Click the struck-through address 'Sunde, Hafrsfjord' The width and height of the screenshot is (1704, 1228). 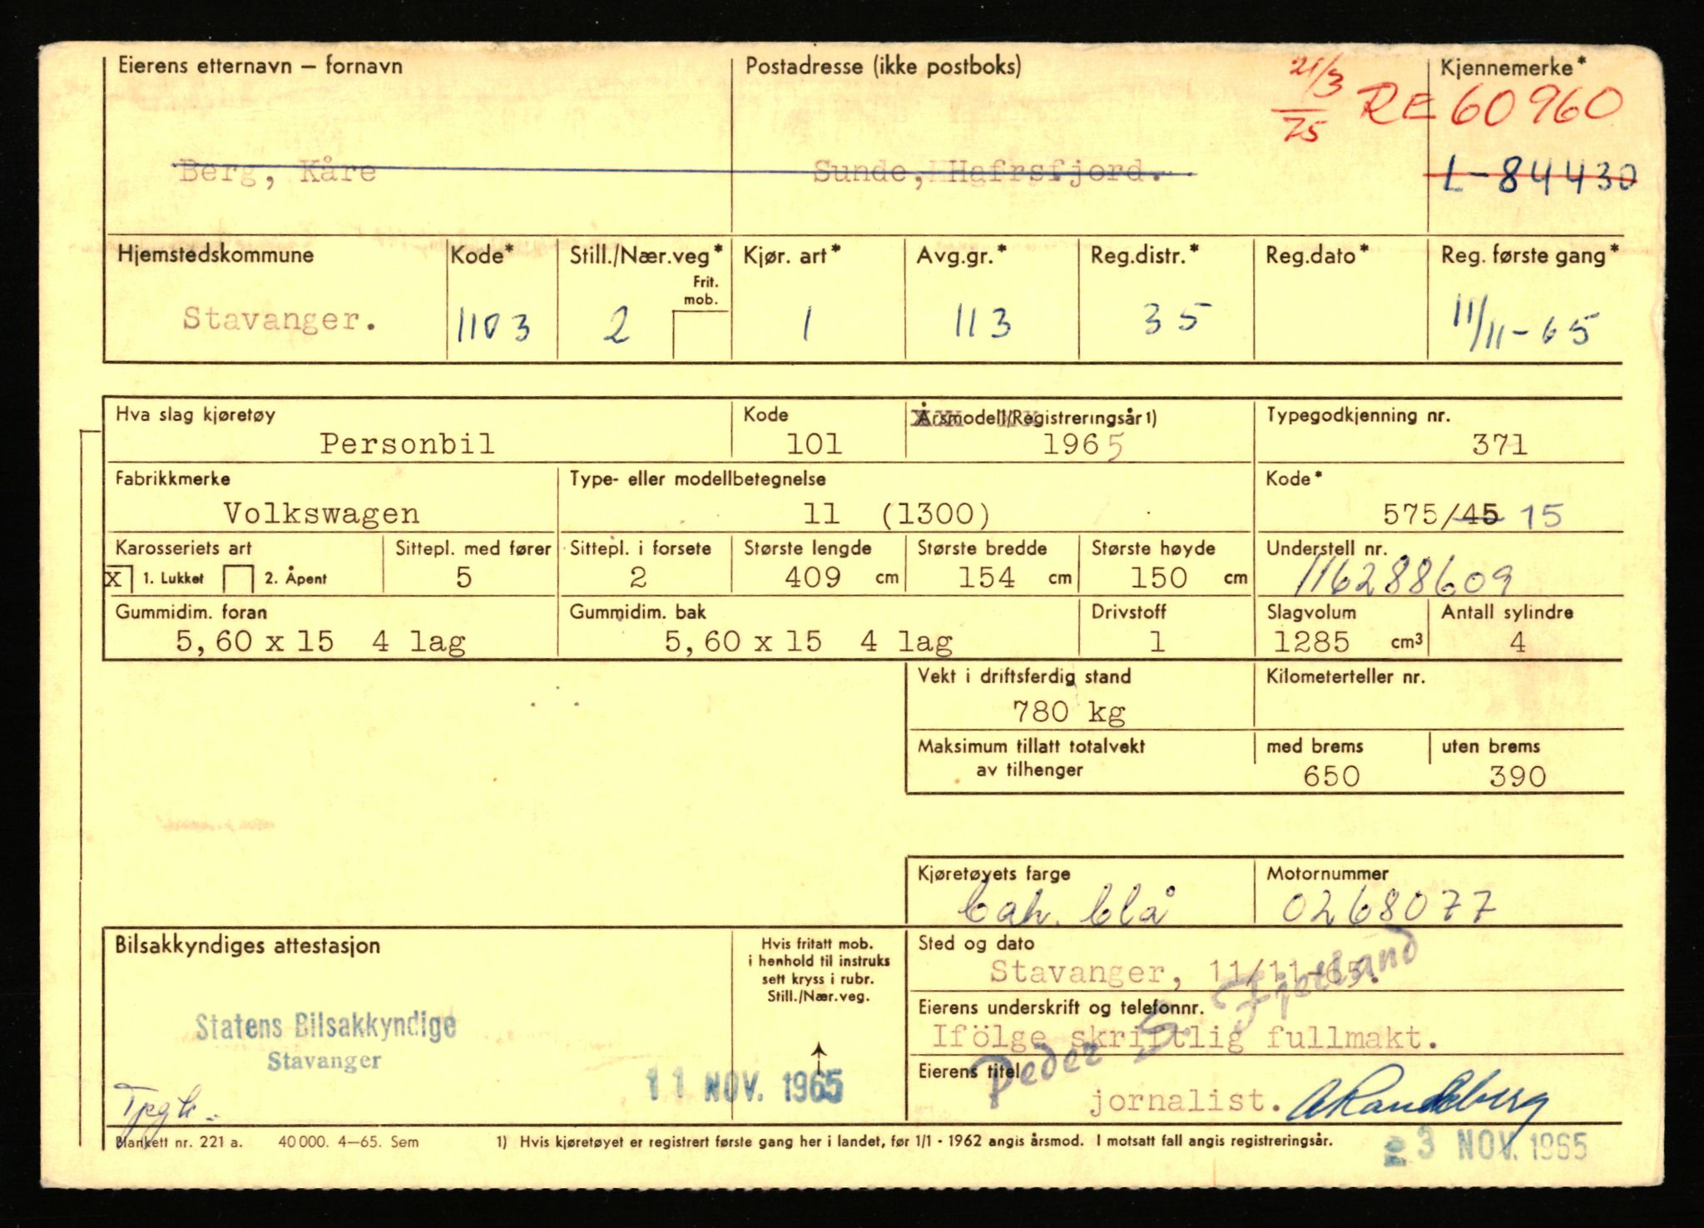(x=990, y=171)
